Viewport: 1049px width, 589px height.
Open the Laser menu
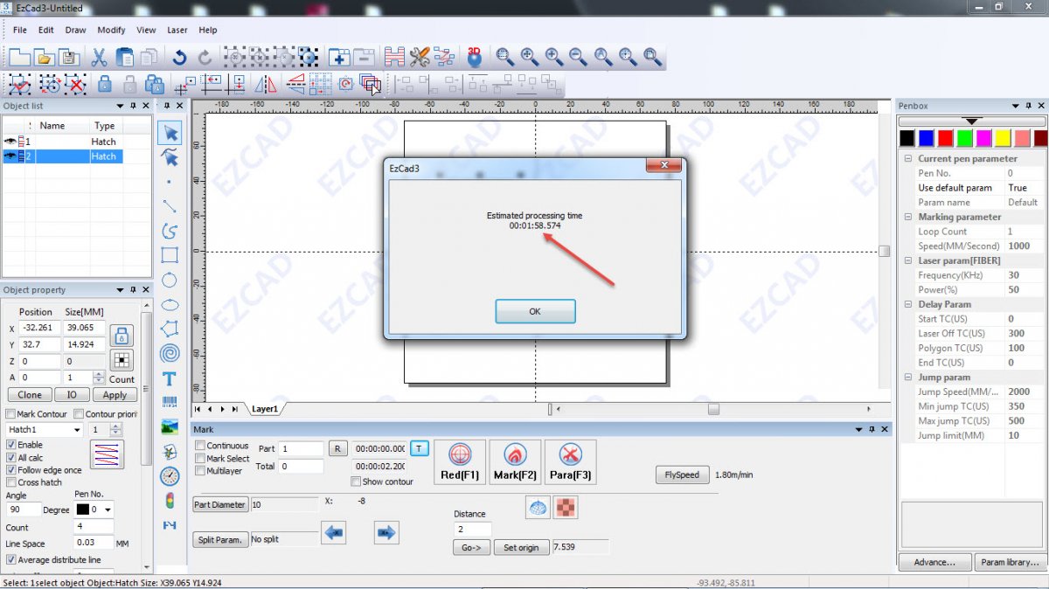[177, 30]
